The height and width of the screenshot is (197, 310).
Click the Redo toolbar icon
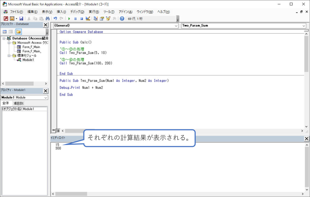click(61, 18)
